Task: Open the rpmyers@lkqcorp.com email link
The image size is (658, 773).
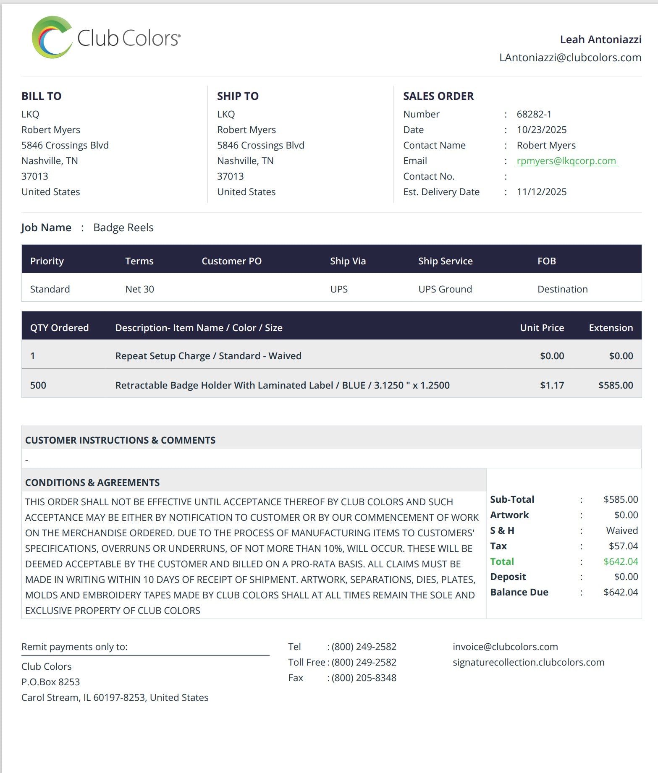Action: [x=566, y=161]
